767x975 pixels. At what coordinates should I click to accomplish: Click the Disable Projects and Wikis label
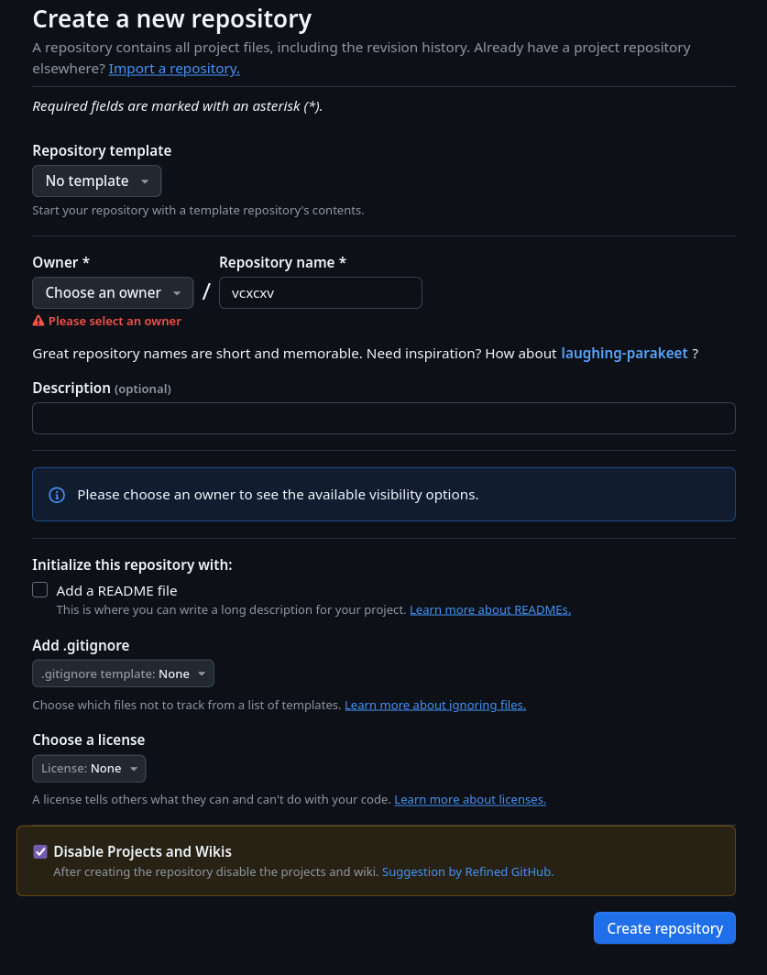tap(143, 851)
